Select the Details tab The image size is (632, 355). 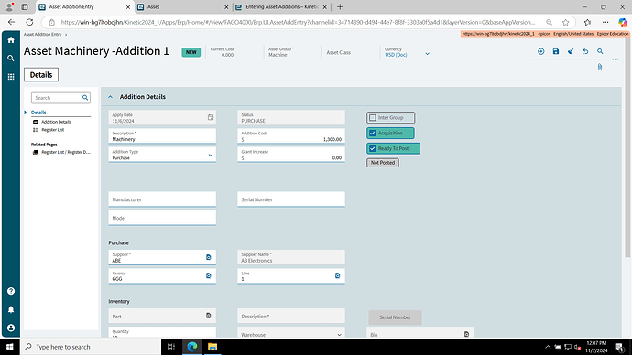click(41, 75)
